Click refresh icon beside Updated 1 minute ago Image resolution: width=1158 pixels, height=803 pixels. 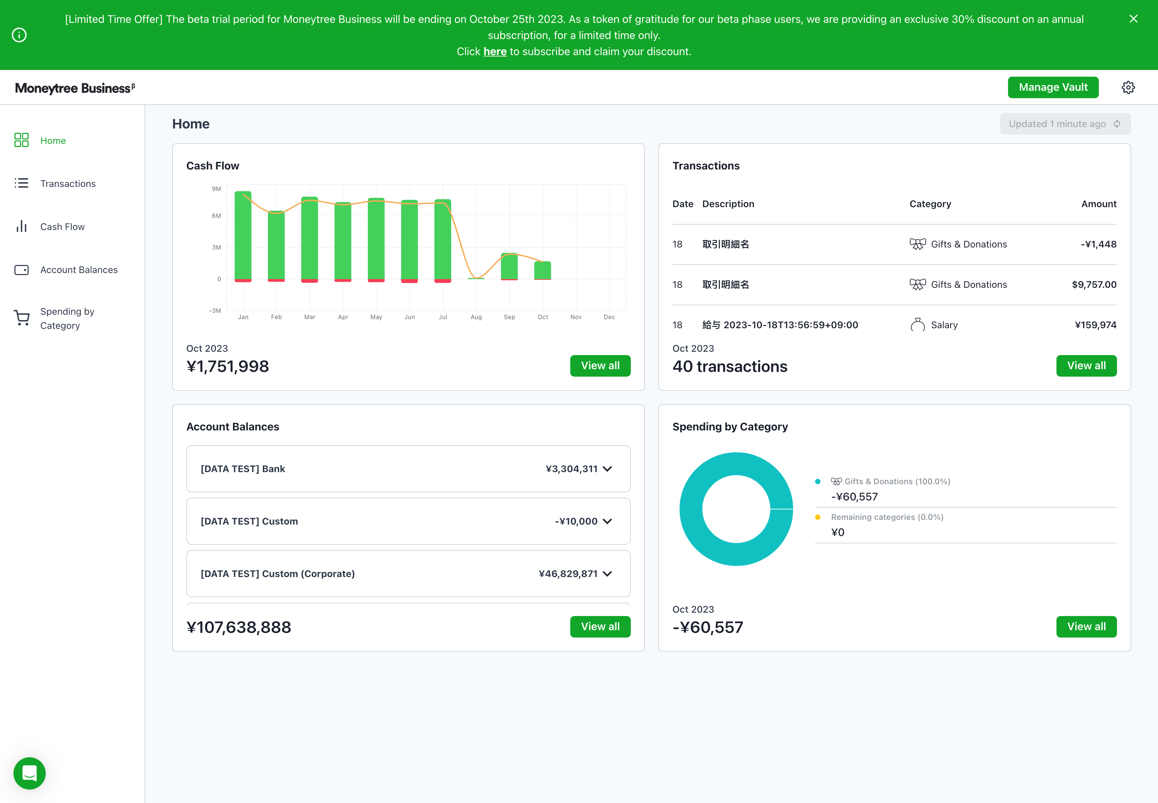coord(1117,124)
